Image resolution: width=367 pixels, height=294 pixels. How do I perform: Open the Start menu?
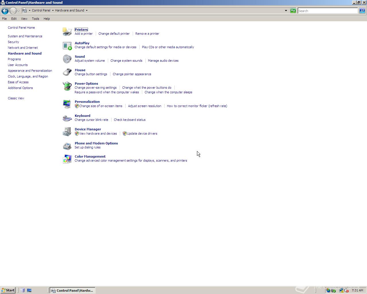coord(8,290)
